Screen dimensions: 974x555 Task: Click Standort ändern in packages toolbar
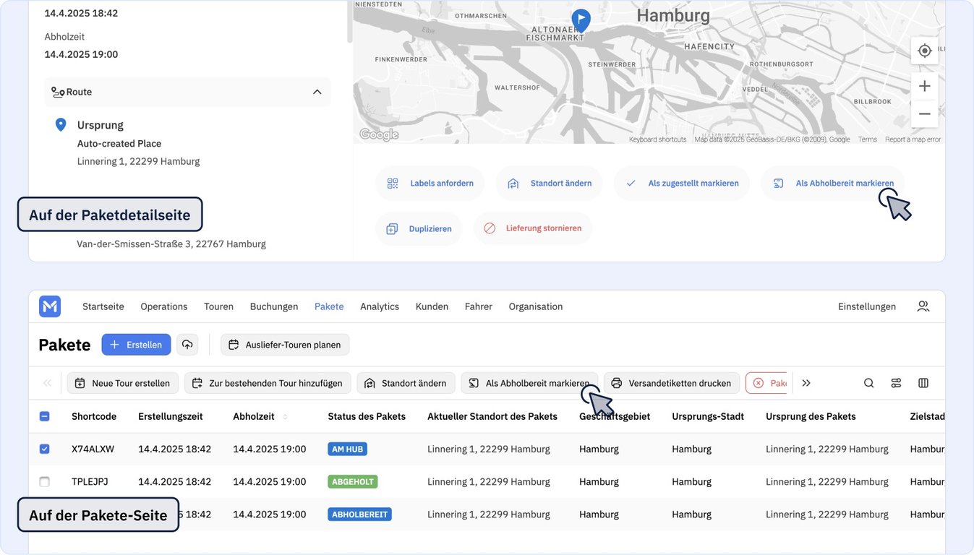tap(406, 383)
